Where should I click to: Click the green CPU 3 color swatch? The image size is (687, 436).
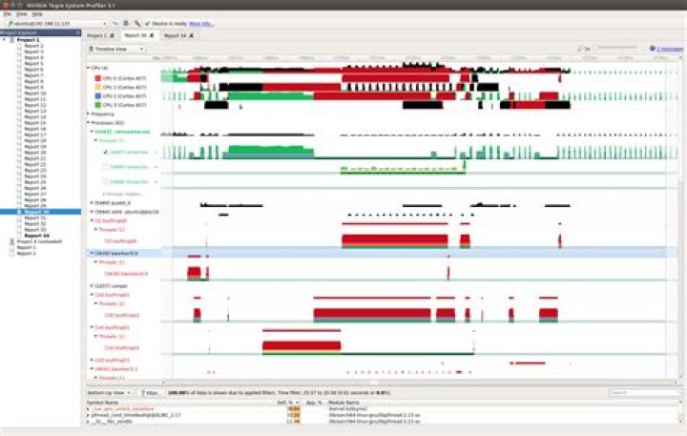(98, 105)
